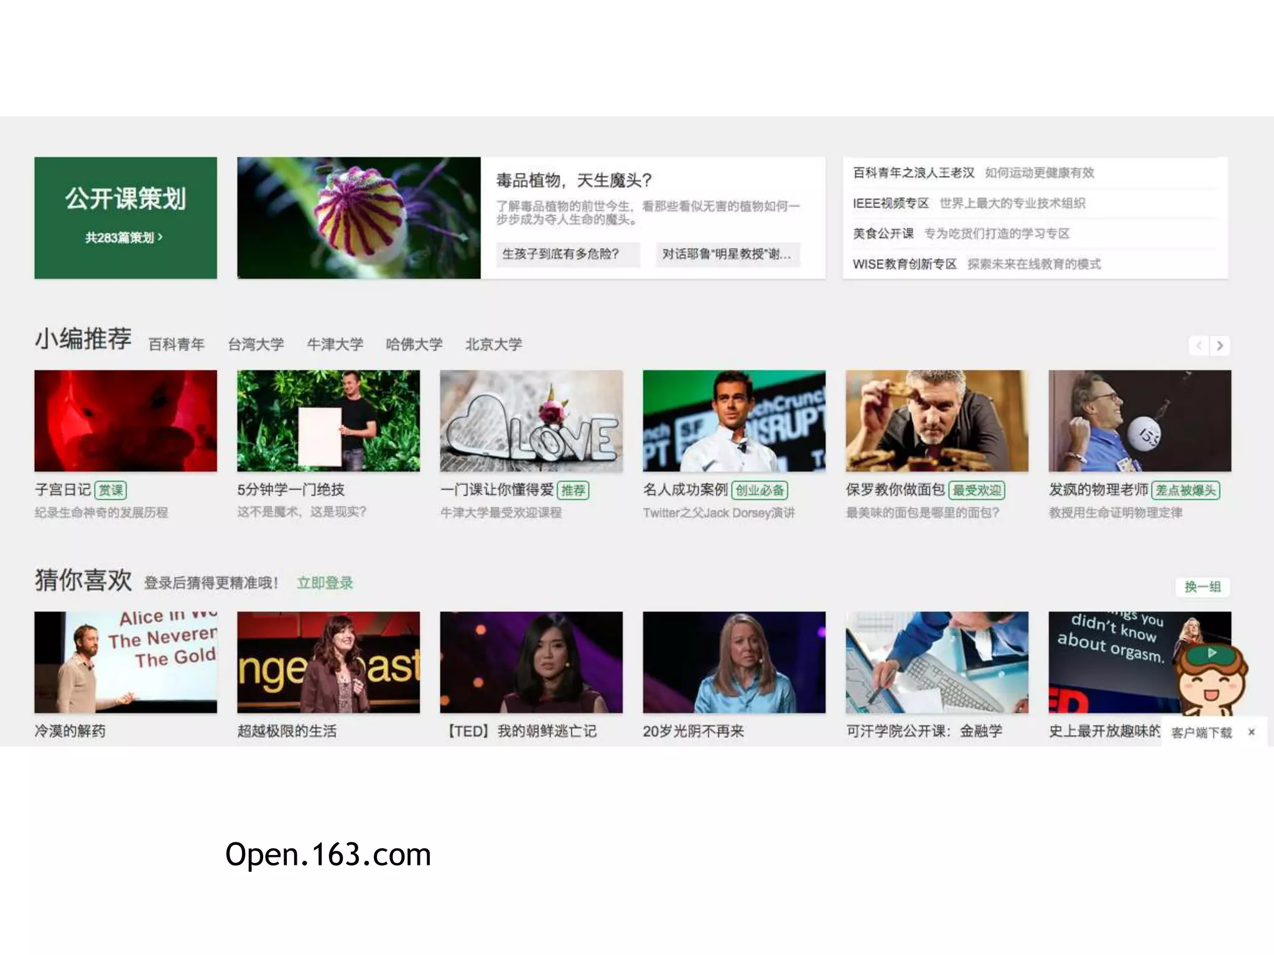This screenshot has width=1274, height=955.
Task: Click the 赏课 tag next to 子宫日记
Action: coord(111,491)
